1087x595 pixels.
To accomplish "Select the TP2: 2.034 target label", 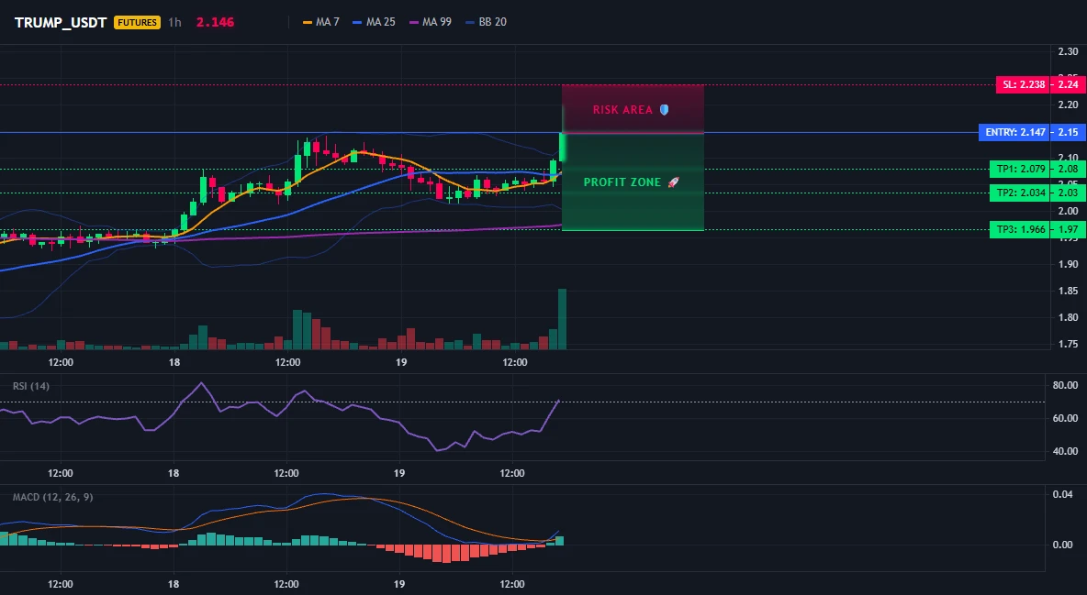I will [1020, 193].
